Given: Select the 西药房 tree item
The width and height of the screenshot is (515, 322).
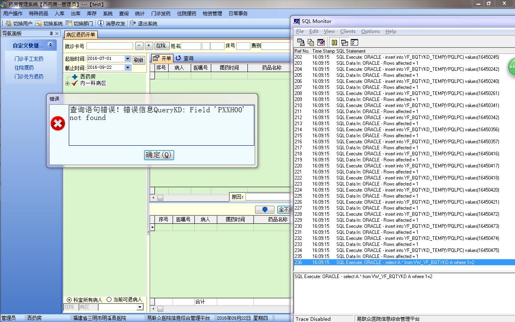Looking at the screenshot, I should [x=88, y=76].
